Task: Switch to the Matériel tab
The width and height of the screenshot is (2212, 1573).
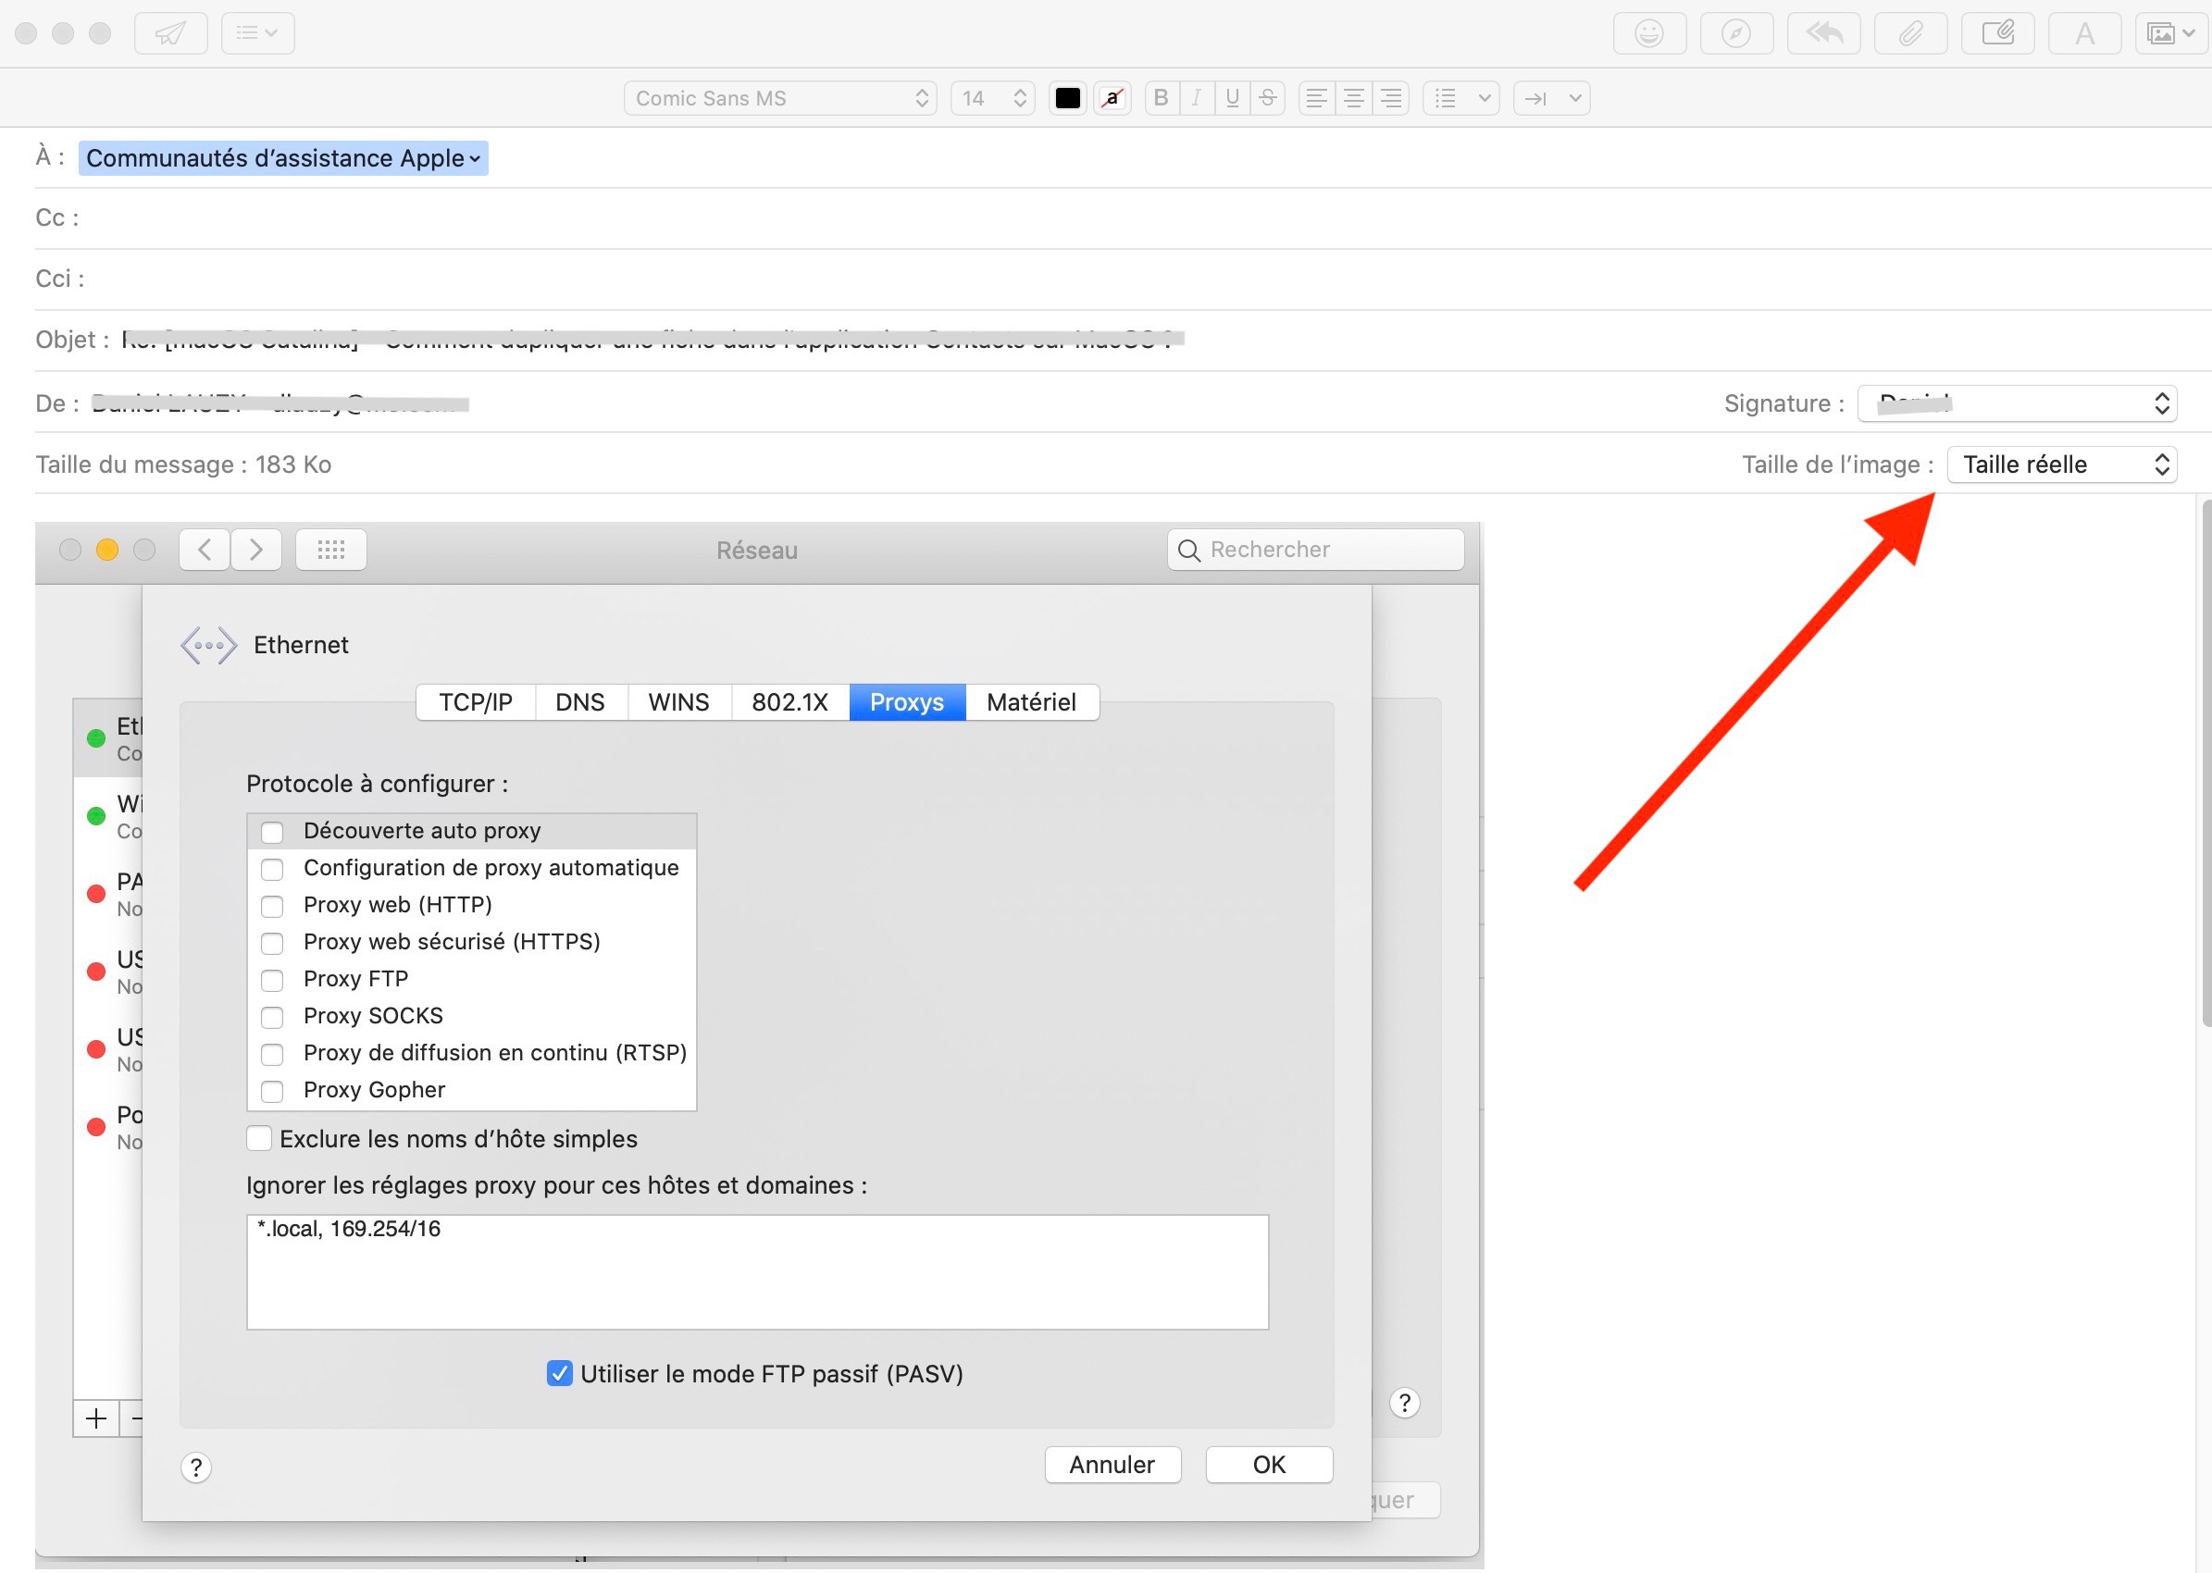Action: 1031,702
